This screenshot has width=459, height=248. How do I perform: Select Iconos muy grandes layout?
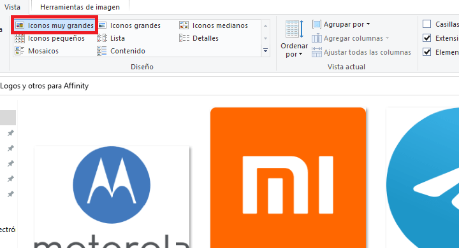(54, 25)
